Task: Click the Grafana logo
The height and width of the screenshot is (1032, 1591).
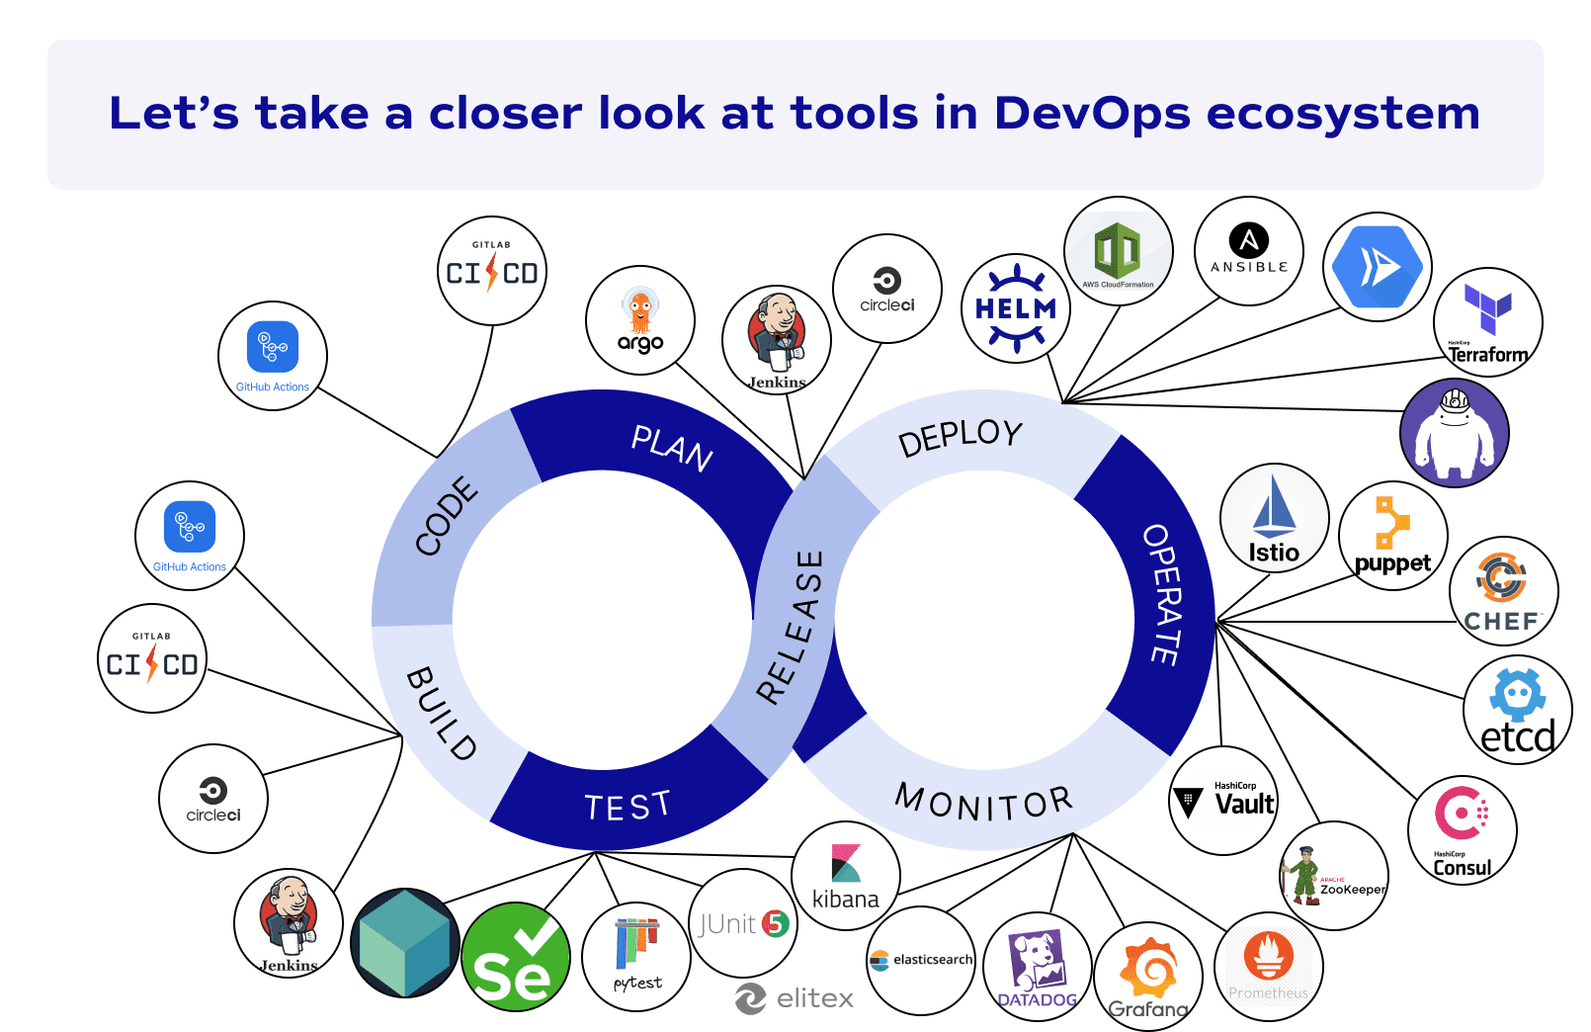Action: click(x=1148, y=977)
